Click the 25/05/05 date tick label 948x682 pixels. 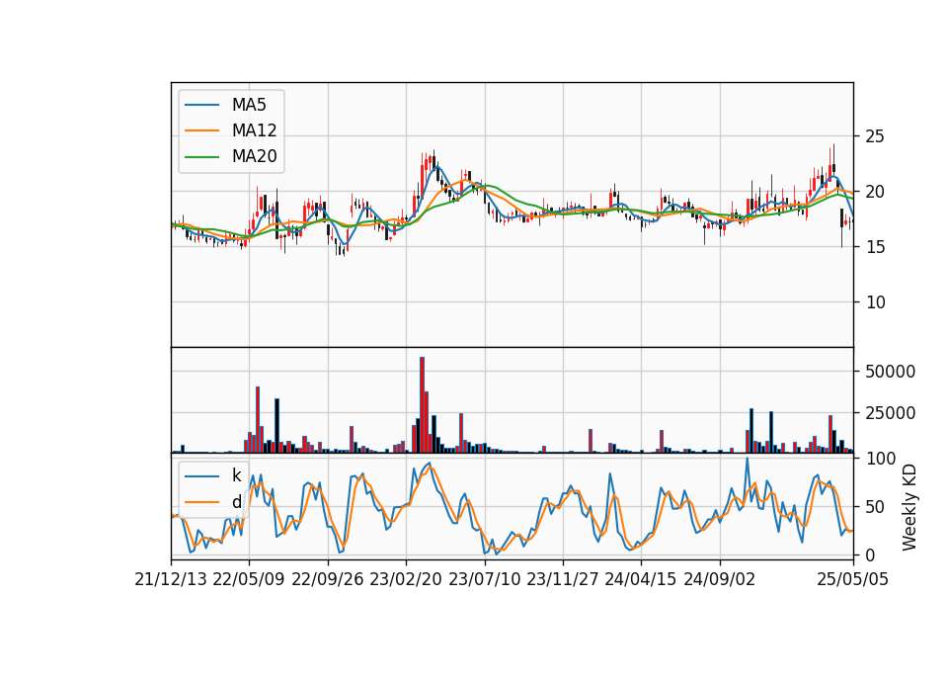click(x=853, y=579)
